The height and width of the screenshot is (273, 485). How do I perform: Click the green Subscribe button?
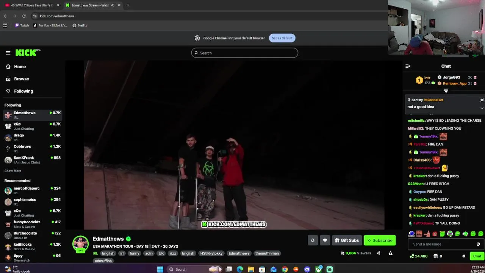coord(380,240)
